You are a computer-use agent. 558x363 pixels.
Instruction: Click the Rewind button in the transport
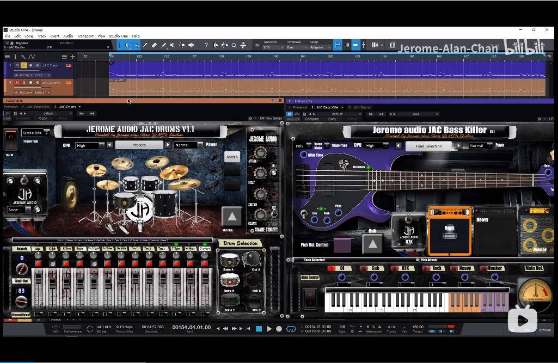coord(225,329)
